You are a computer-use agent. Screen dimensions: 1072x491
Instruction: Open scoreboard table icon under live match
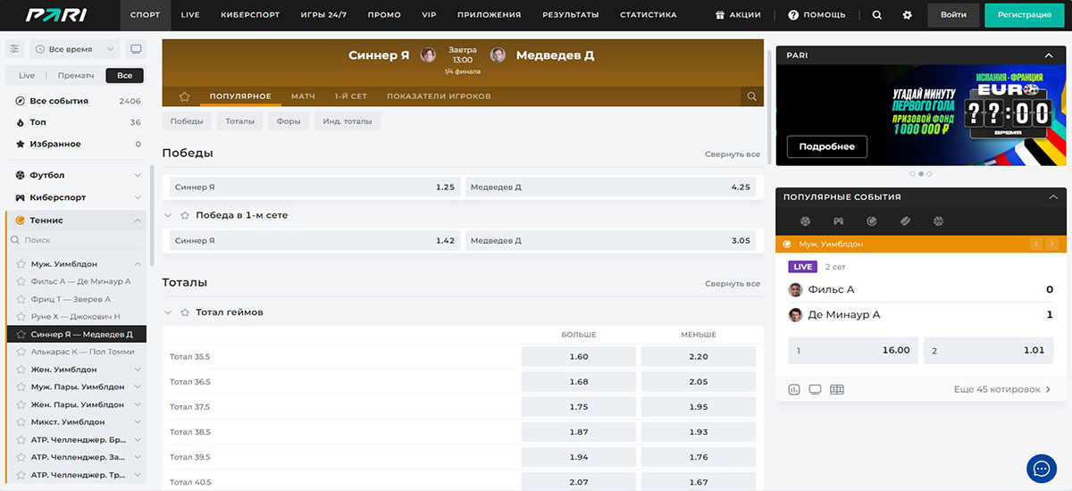[x=837, y=389]
